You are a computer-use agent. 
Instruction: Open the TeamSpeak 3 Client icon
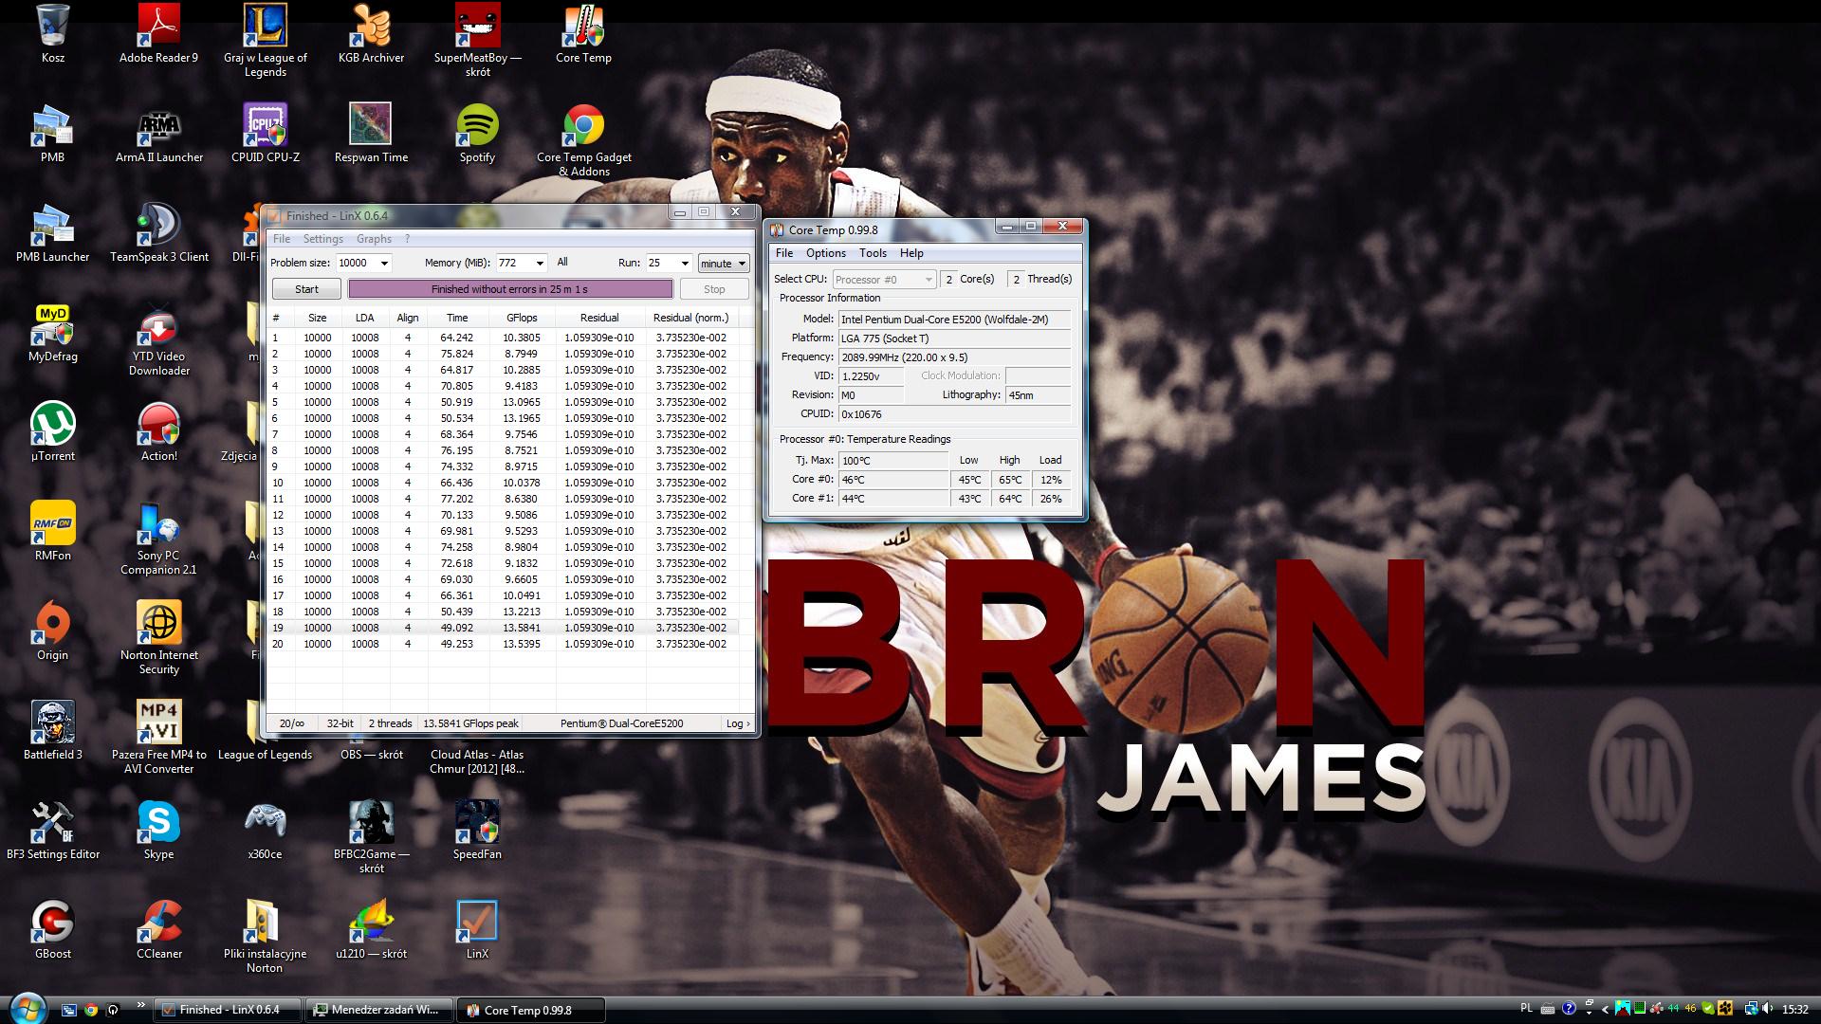[x=158, y=226]
